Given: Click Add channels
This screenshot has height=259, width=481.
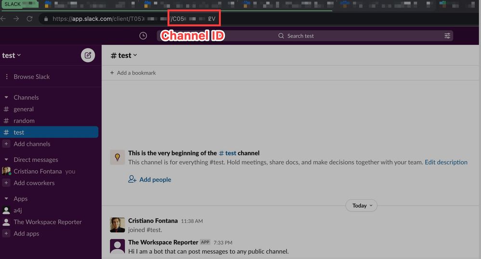Looking at the screenshot, I should coord(32,143).
